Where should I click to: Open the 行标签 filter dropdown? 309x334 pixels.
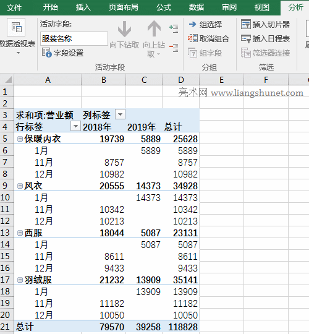point(75,126)
